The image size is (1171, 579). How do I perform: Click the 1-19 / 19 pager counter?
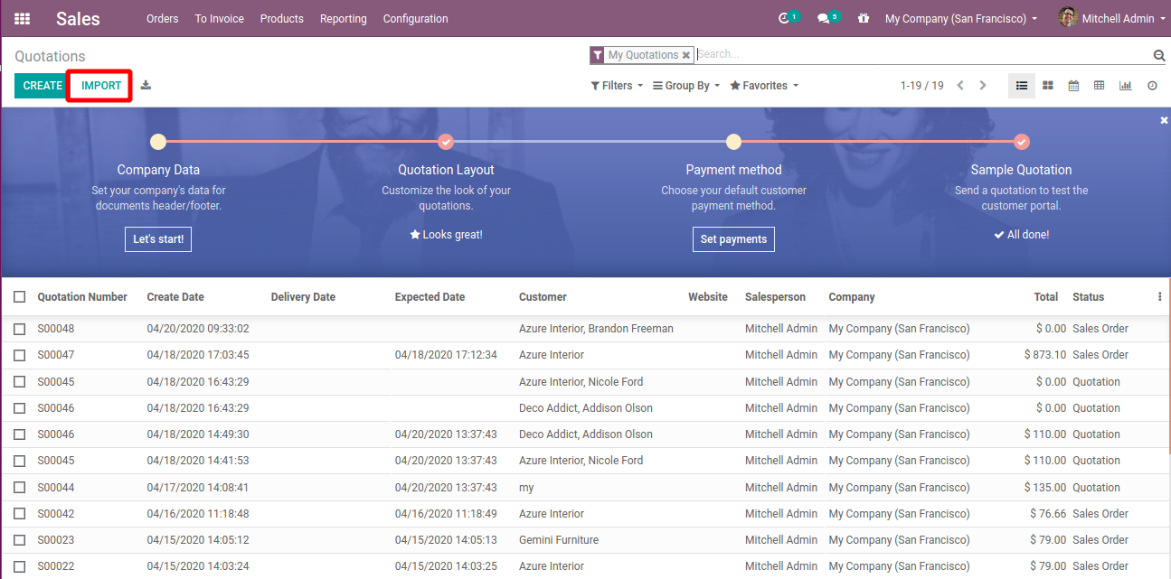pos(921,86)
